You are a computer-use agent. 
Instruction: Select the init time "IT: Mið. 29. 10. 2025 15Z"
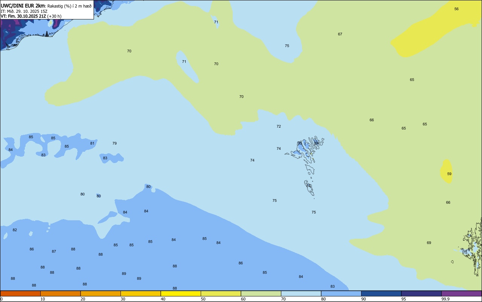(24, 11)
